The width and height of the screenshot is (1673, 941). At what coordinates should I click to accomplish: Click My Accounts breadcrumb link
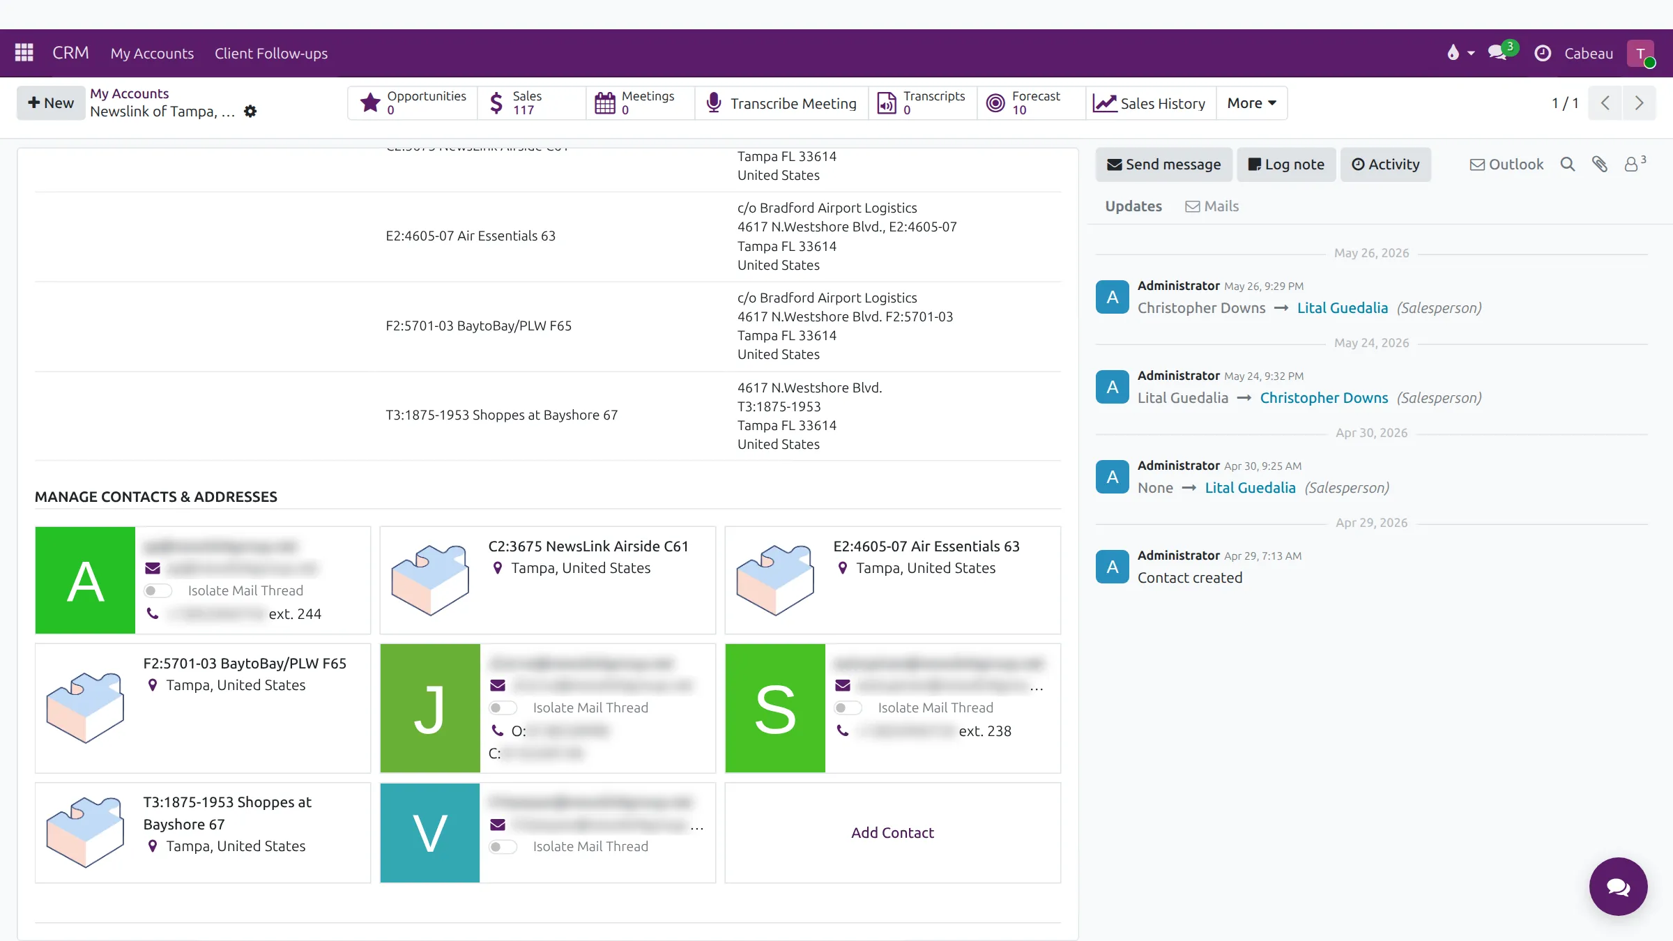(129, 93)
